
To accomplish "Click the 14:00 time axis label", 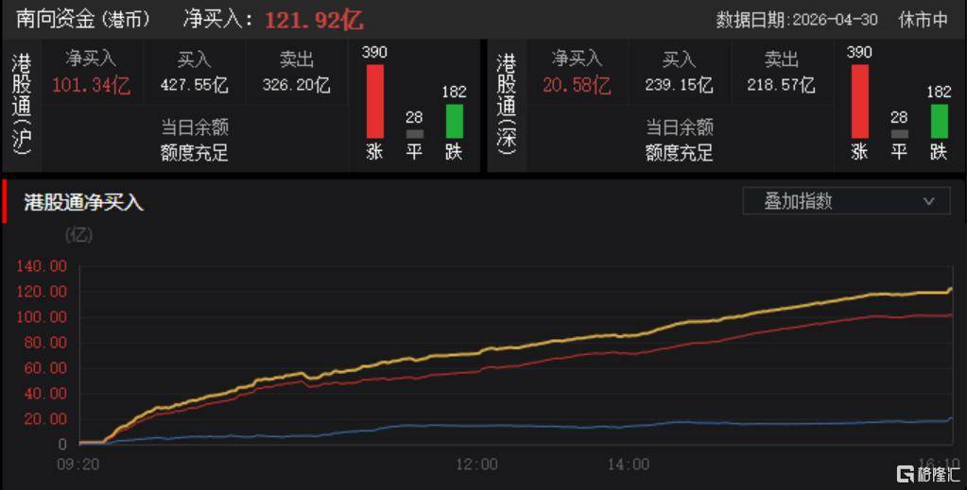I will tap(629, 465).
